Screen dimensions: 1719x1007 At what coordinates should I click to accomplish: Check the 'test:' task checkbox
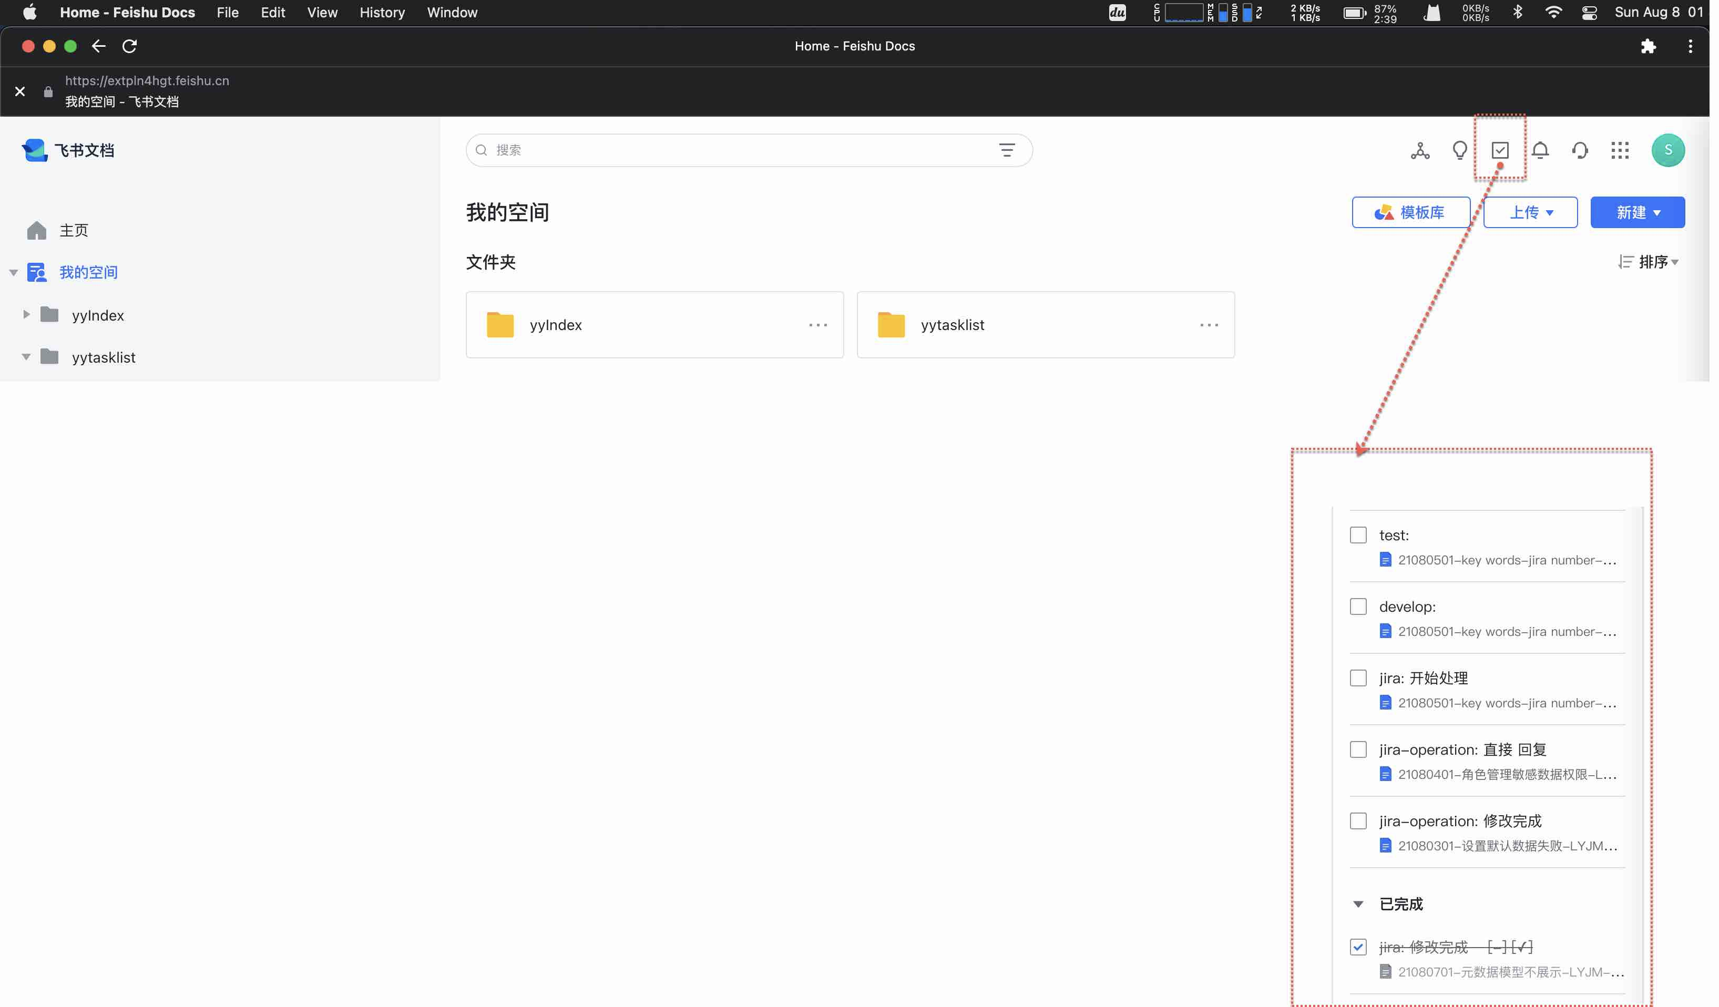[1358, 535]
